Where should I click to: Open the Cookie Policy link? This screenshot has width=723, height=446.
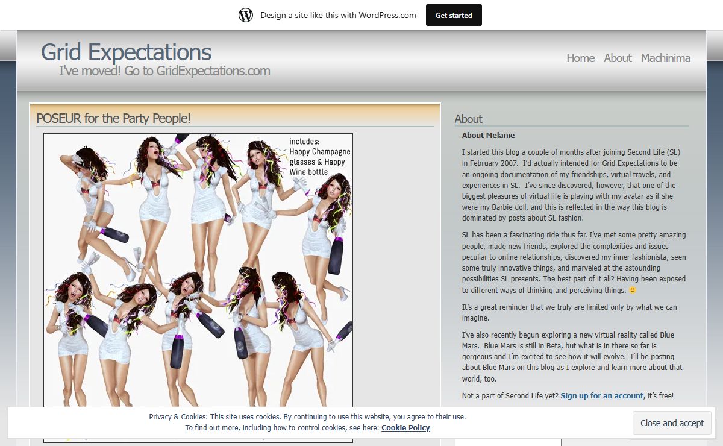pos(405,428)
